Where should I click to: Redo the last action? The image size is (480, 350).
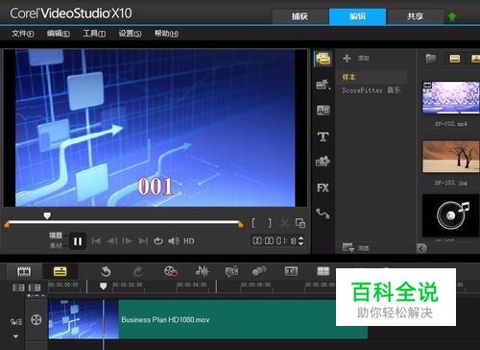(138, 271)
